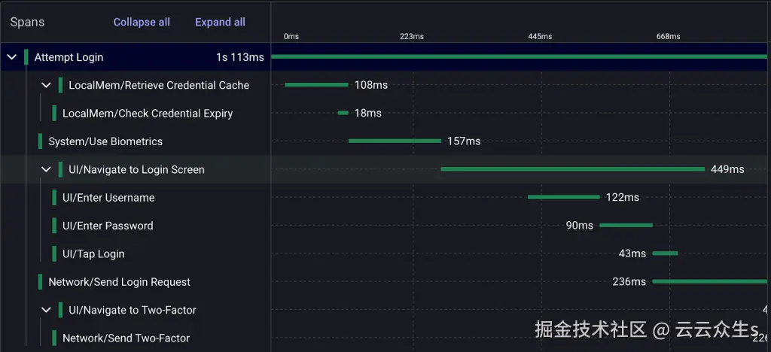Click the Expand all button
Image resolution: width=771 pixels, height=352 pixels.
(220, 22)
